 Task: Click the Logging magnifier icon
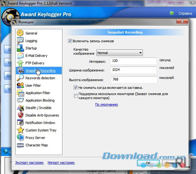tap(20, 41)
